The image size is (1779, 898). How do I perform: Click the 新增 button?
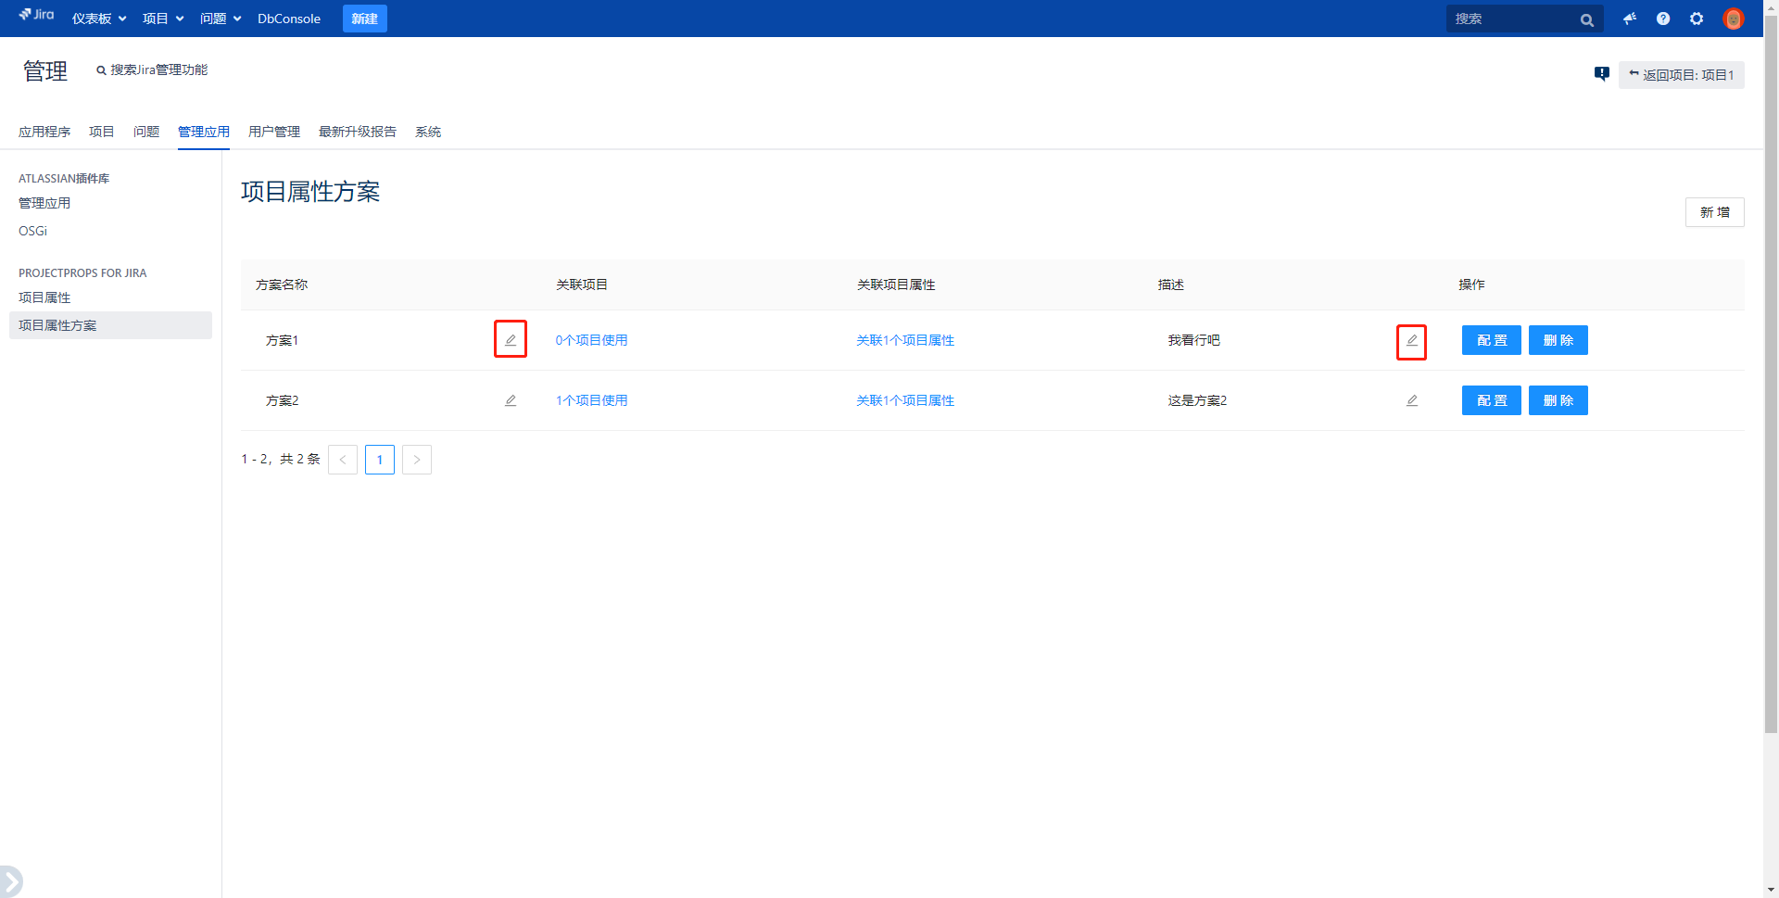tap(1714, 212)
